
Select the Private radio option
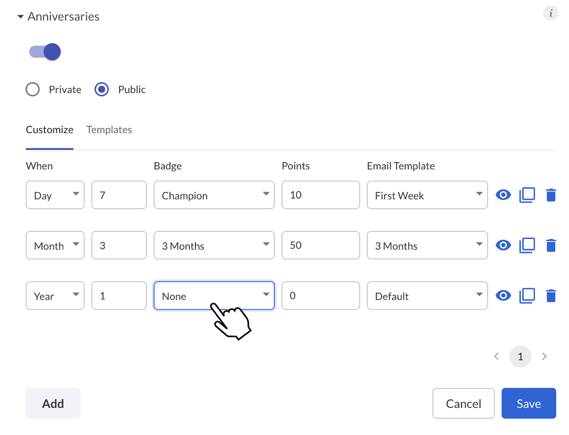[x=33, y=89]
